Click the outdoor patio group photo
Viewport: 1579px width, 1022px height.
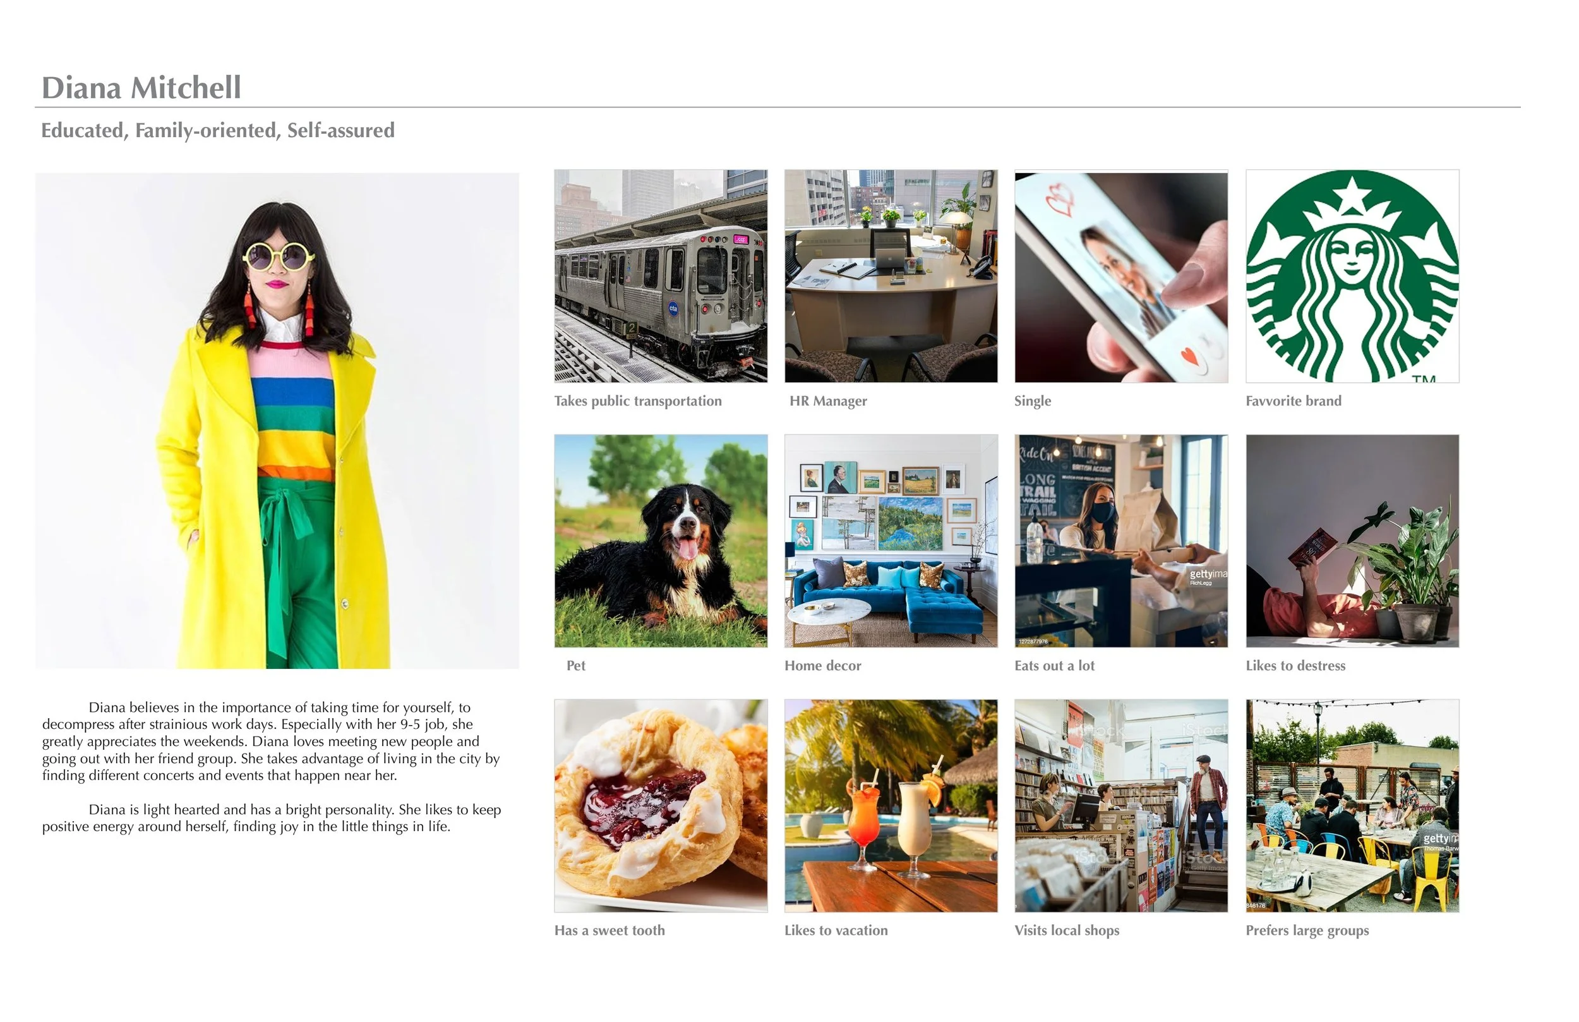pyautogui.click(x=1352, y=805)
